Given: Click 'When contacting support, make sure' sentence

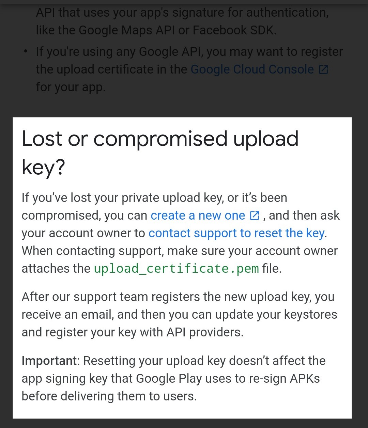Looking at the screenshot, I should (180, 251).
